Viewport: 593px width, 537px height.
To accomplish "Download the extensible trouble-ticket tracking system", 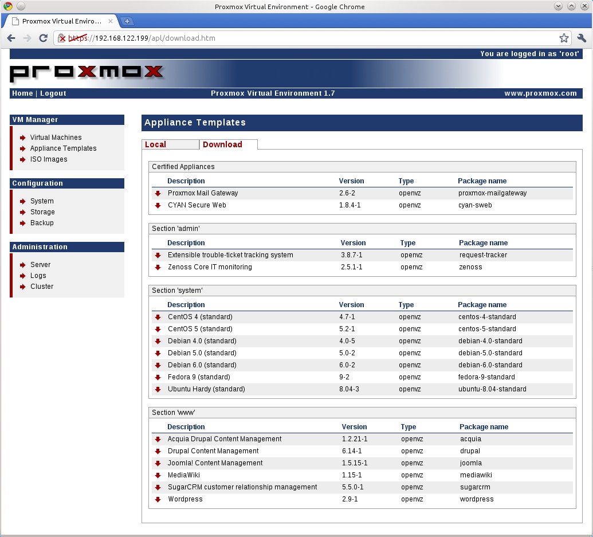I will (x=158, y=255).
